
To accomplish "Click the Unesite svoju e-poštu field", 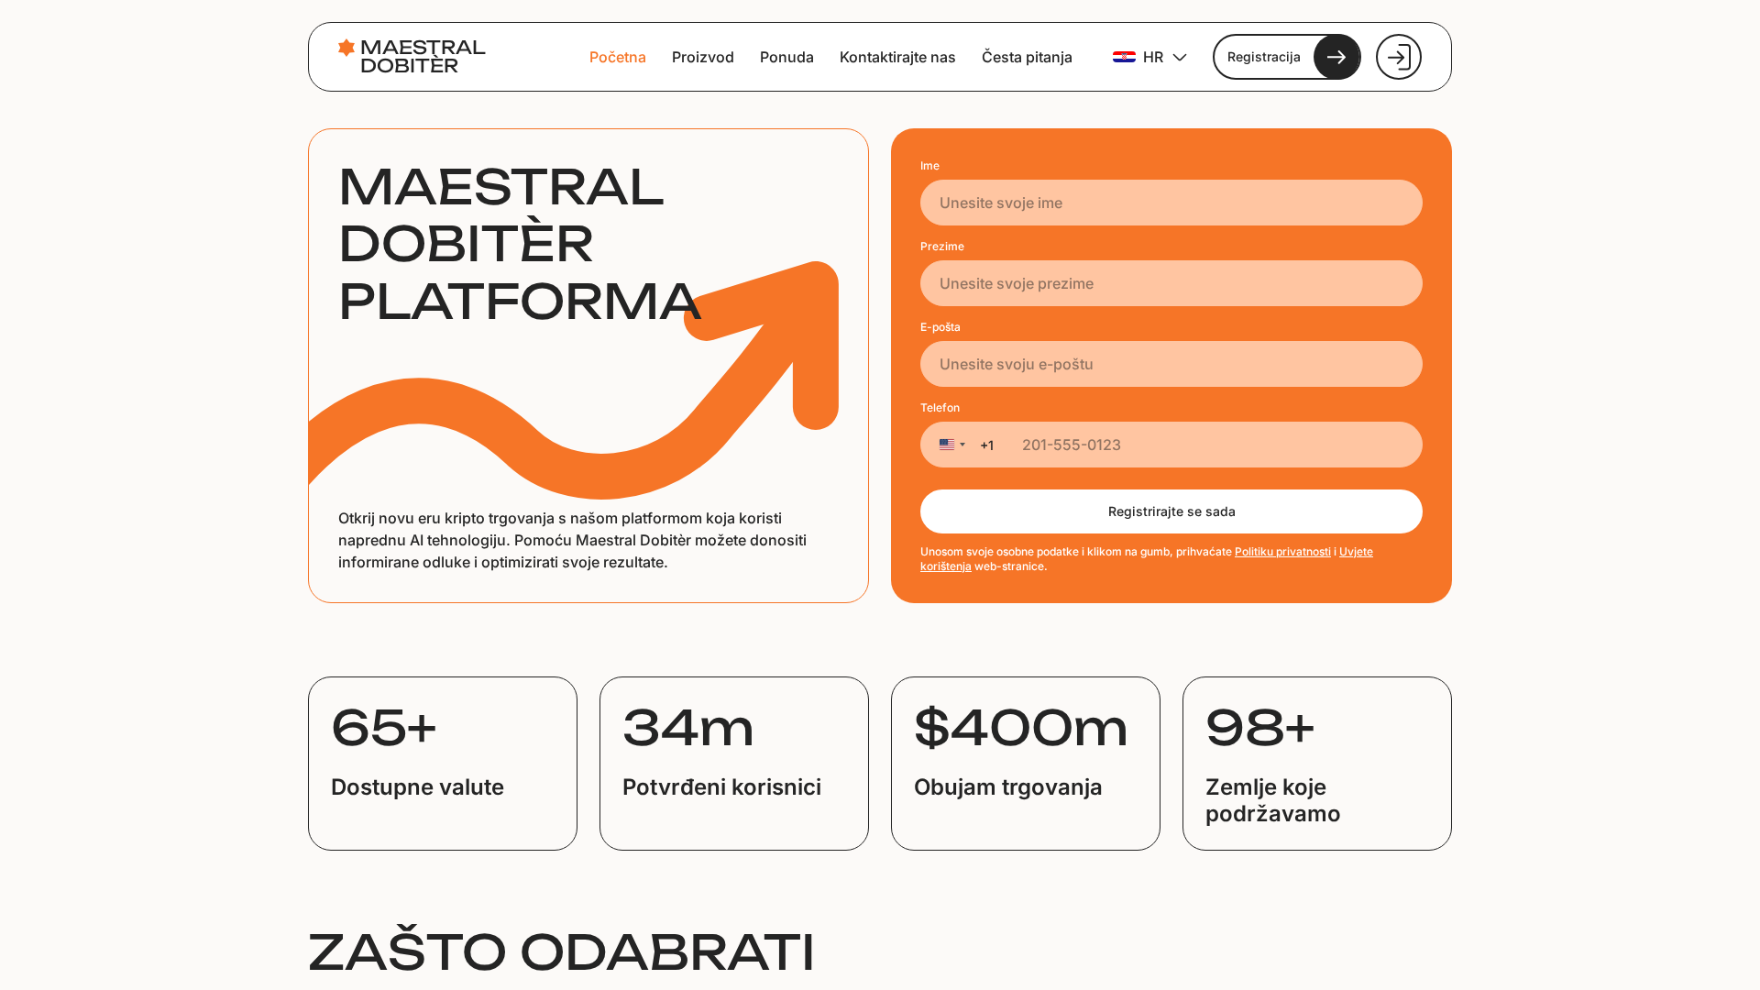I will point(1171,364).
